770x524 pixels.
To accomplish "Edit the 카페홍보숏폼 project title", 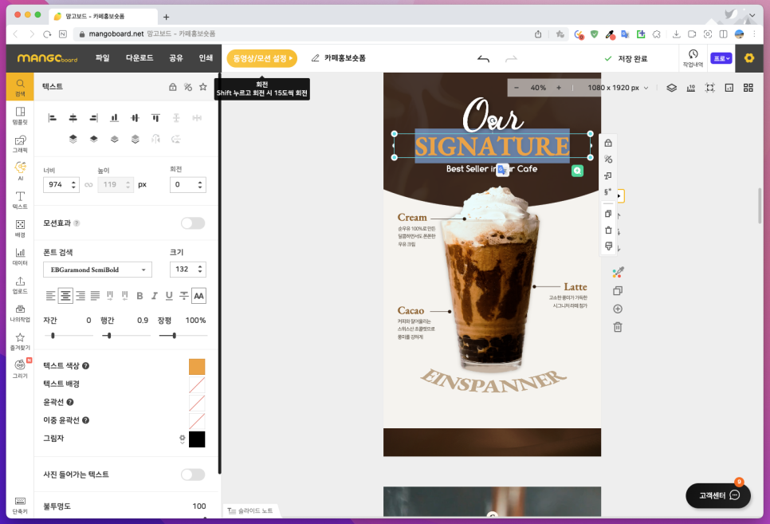I will pyautogui.click(x=344, y=58).
